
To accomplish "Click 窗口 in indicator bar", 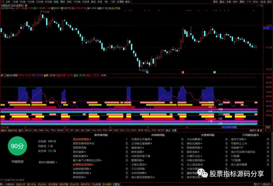I will 21,130.
